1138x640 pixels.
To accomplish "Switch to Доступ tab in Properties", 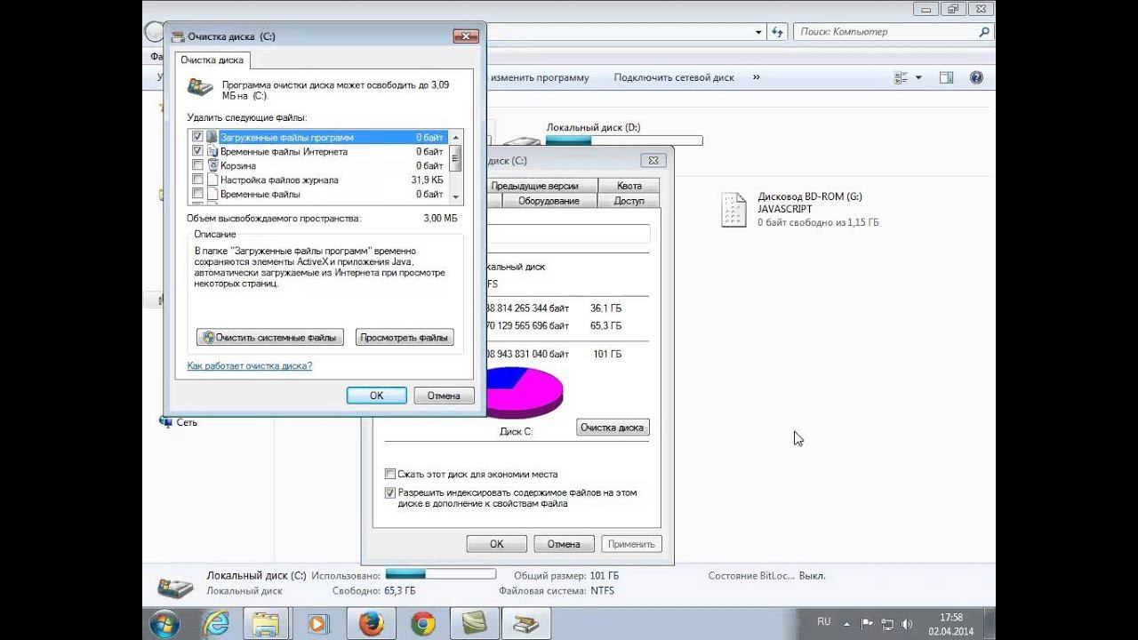I will (629, 201).
